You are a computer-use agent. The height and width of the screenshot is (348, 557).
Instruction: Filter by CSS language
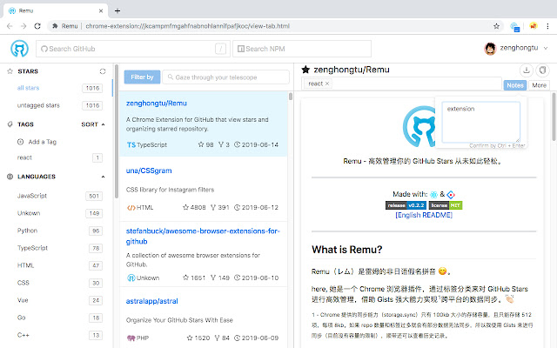tap(23, 283)
